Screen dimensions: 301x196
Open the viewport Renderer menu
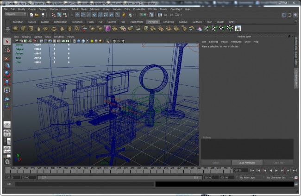click(x=59, y=37)
